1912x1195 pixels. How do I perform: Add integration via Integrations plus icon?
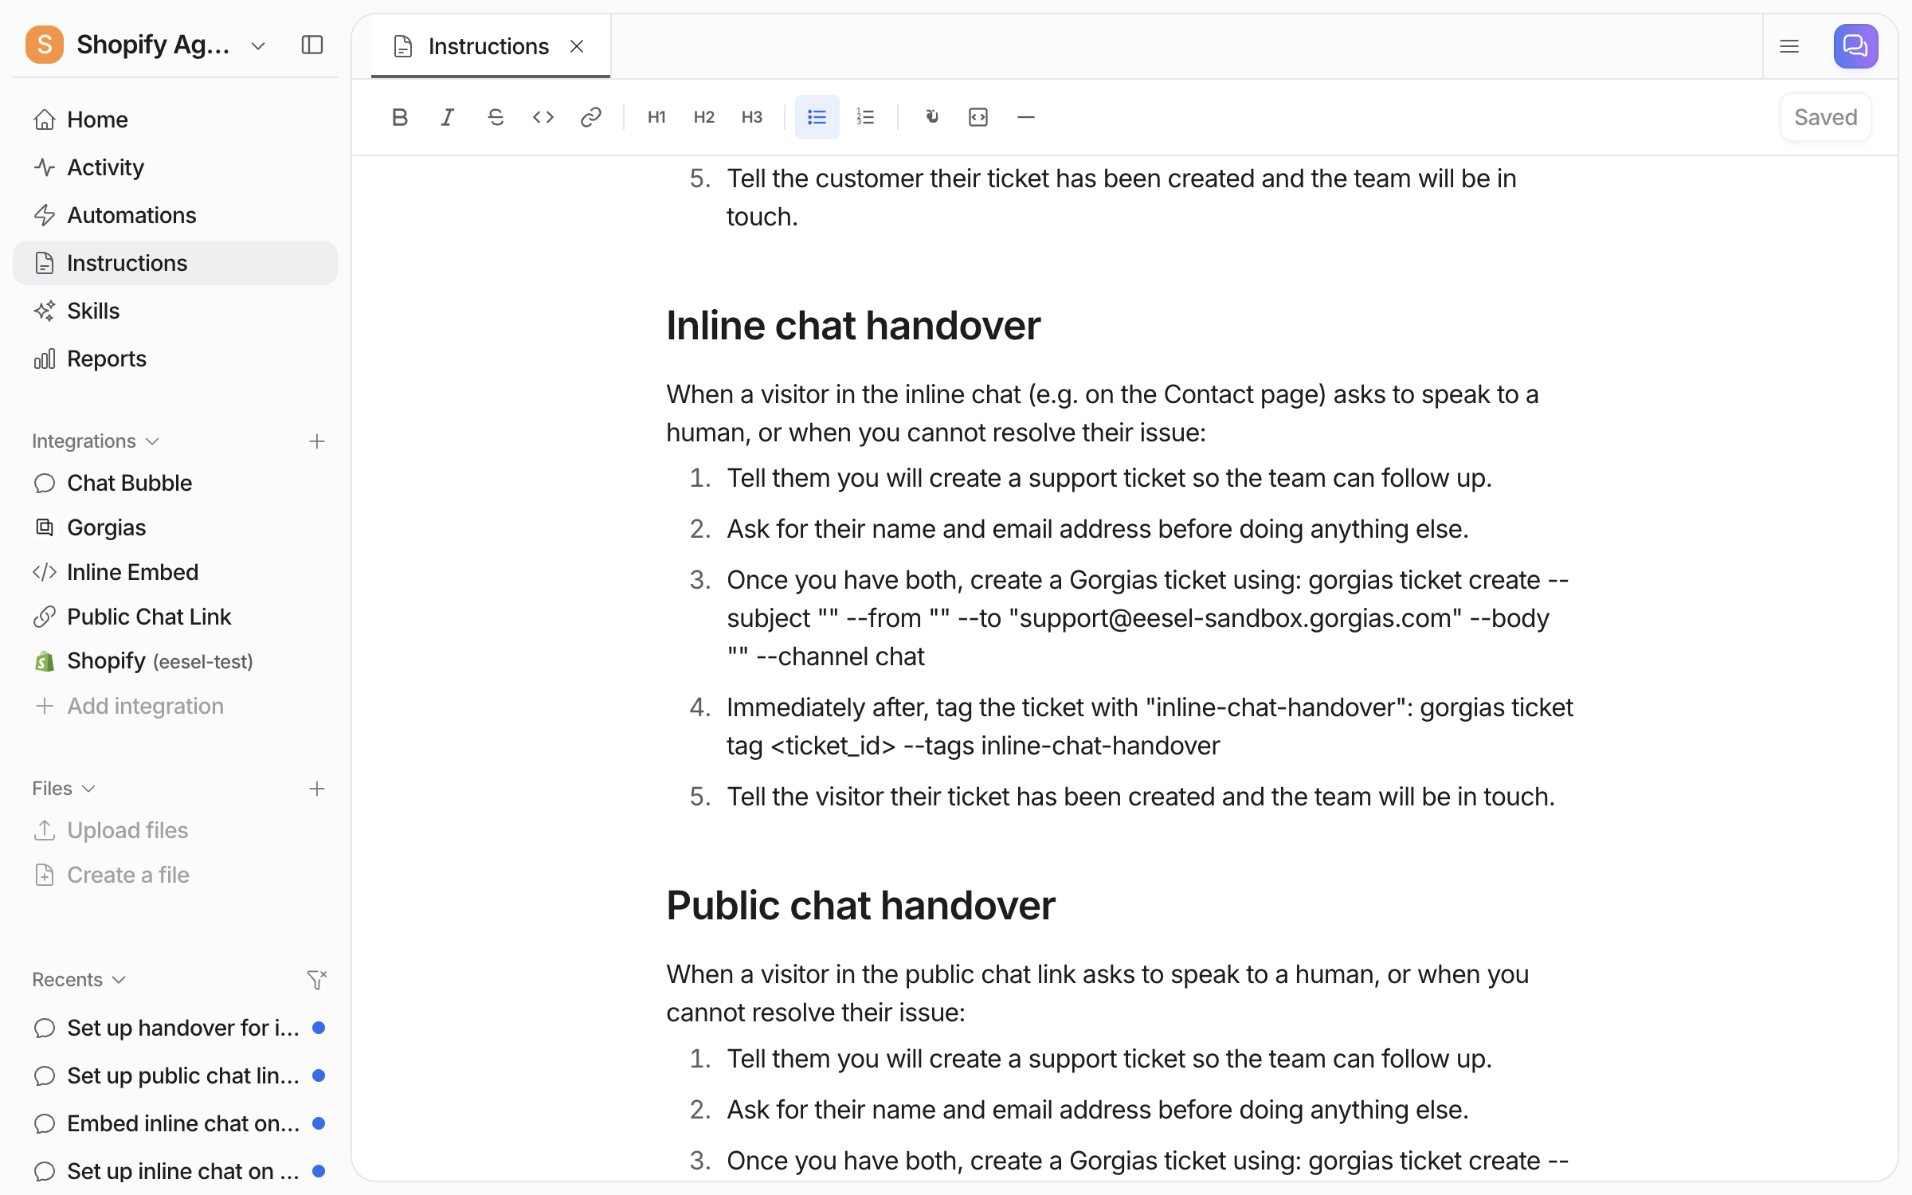(317, 441)
